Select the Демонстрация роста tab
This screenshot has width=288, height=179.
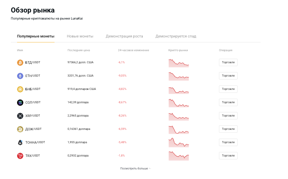[x=124, y=36]
